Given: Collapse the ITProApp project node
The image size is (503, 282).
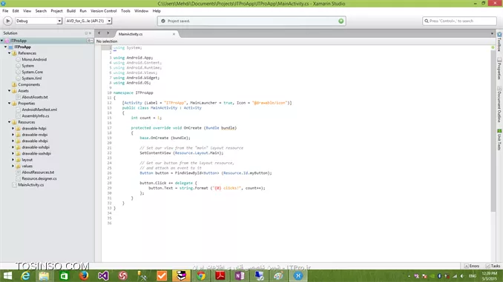Looking at the screenshot, I should click(5, 47).
